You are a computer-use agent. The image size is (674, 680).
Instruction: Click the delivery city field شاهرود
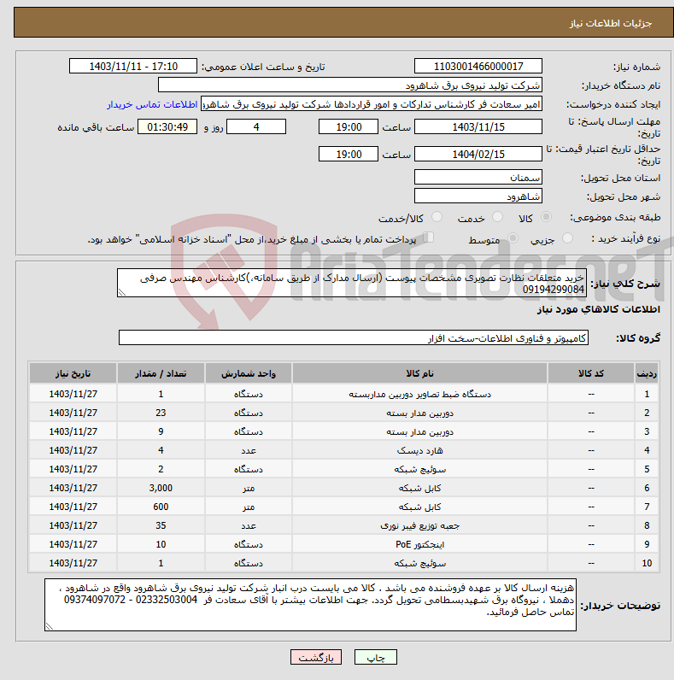click(x=478, y=196)
